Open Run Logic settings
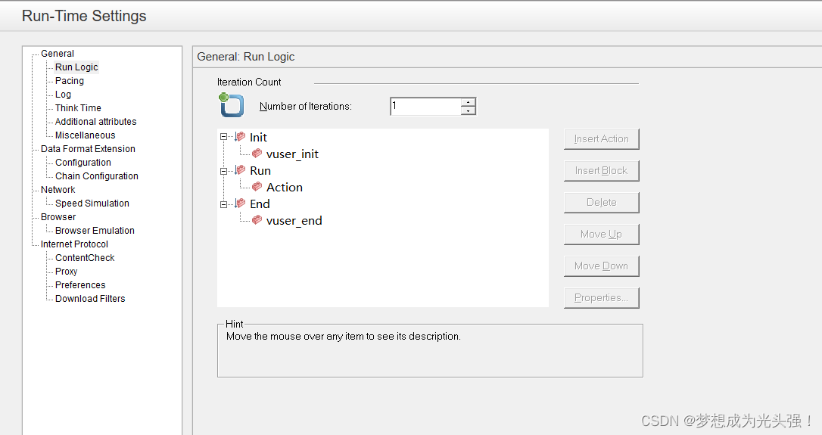Screen dimensions: 822x435 76,67
